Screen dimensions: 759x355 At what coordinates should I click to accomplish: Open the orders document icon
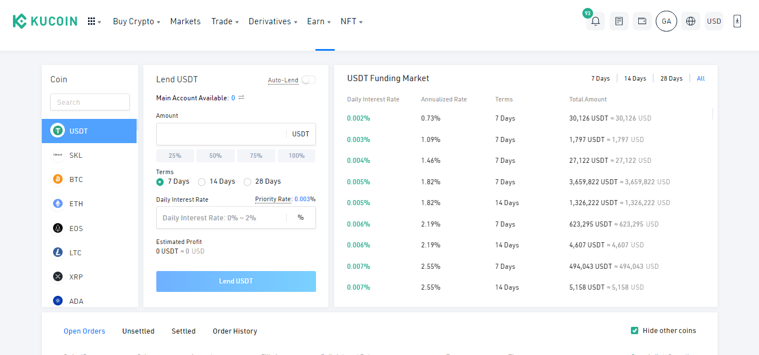click(x=619, y=21)
